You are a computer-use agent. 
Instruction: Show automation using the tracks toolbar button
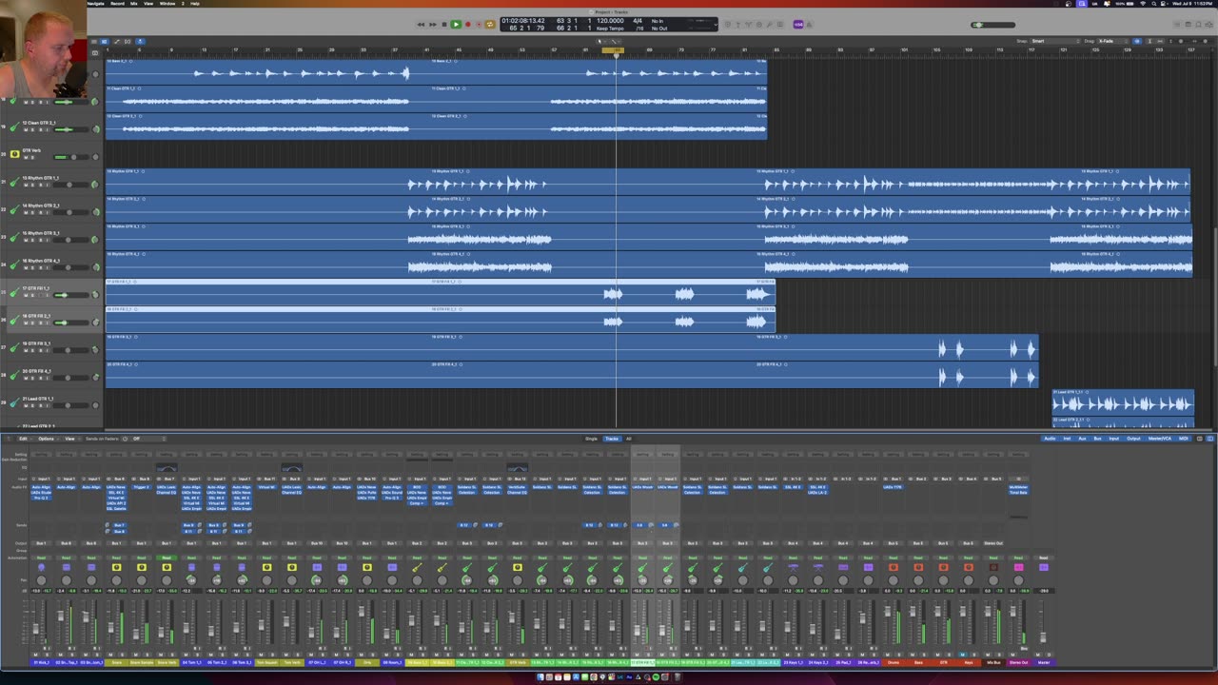pyautogui.click(x=116, y=41)
